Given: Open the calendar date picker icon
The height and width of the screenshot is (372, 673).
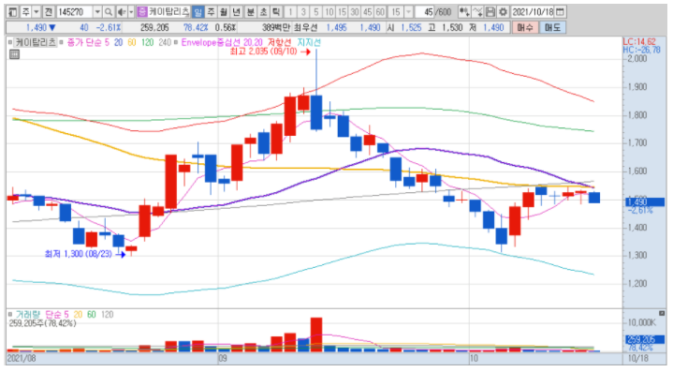Looking at the screenshot, I should point(560,12).
